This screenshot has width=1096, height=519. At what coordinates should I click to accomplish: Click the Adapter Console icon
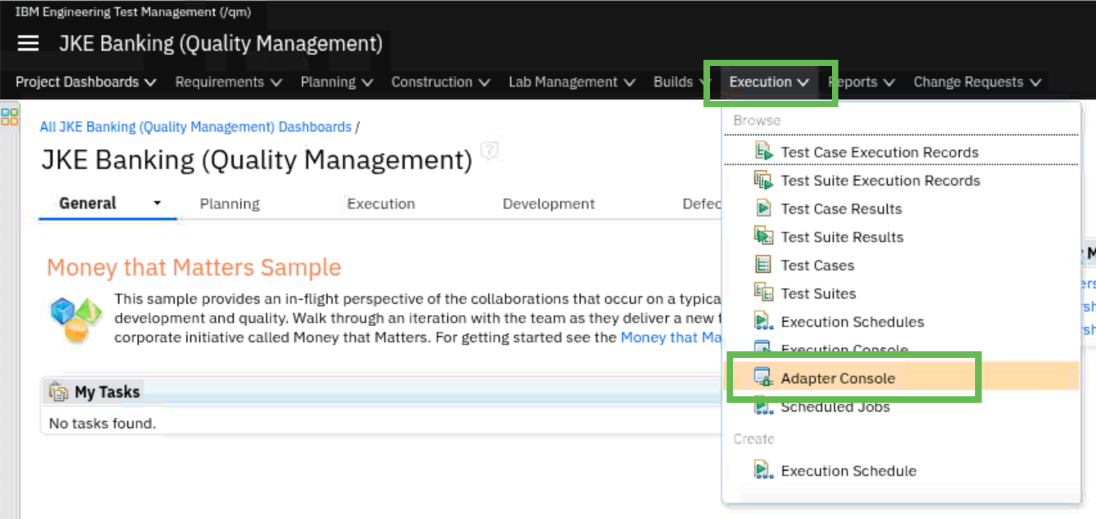pos(763,377)
